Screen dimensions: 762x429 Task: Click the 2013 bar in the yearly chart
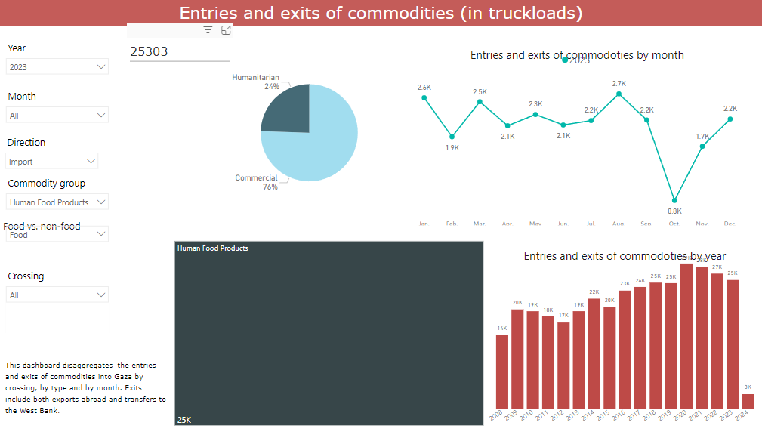pyautogui.click(x=578, y=360)
